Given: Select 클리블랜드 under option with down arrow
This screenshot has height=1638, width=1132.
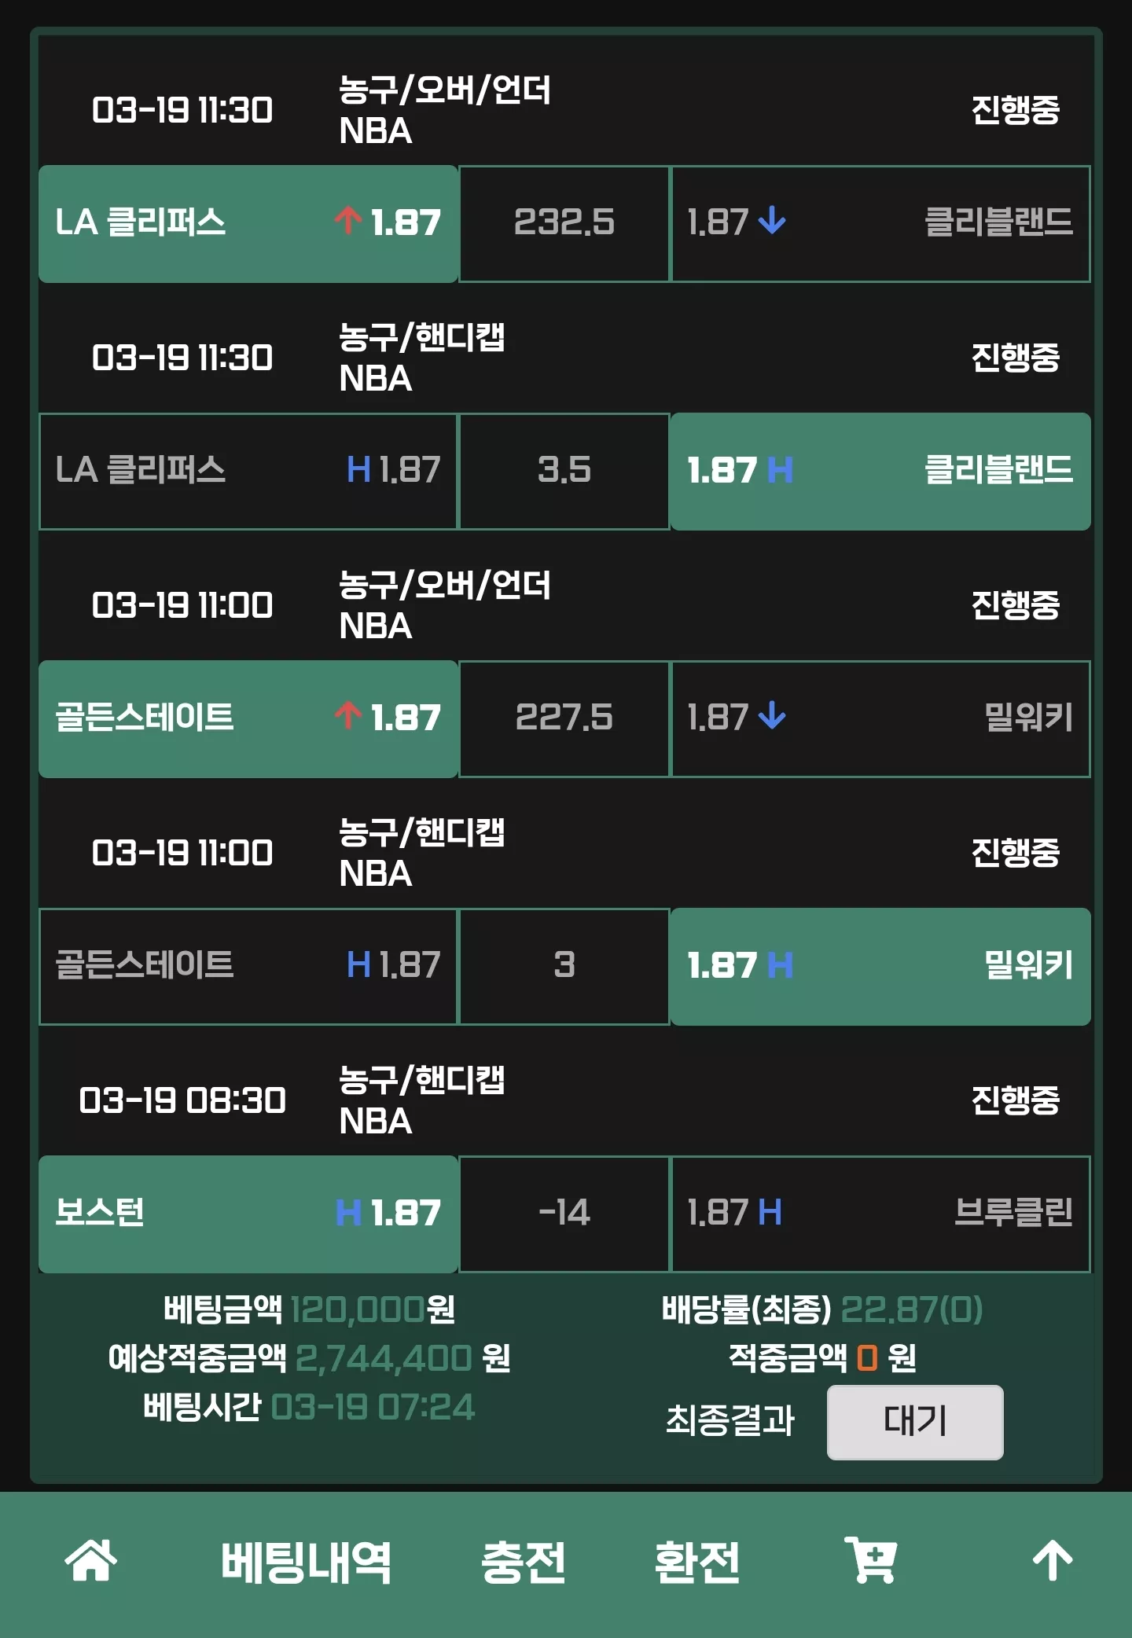Looking at the screenshot, I should coord(880,224).
